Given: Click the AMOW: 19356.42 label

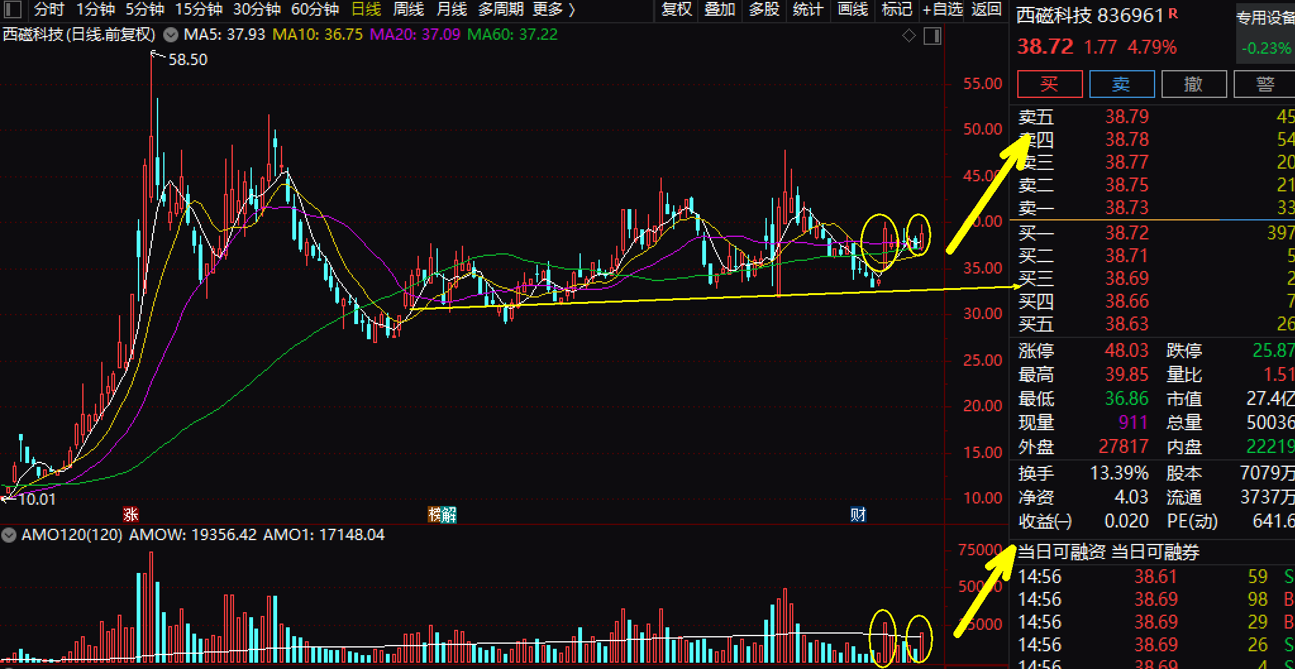Looking at the screenshot, I should (193, 535).
